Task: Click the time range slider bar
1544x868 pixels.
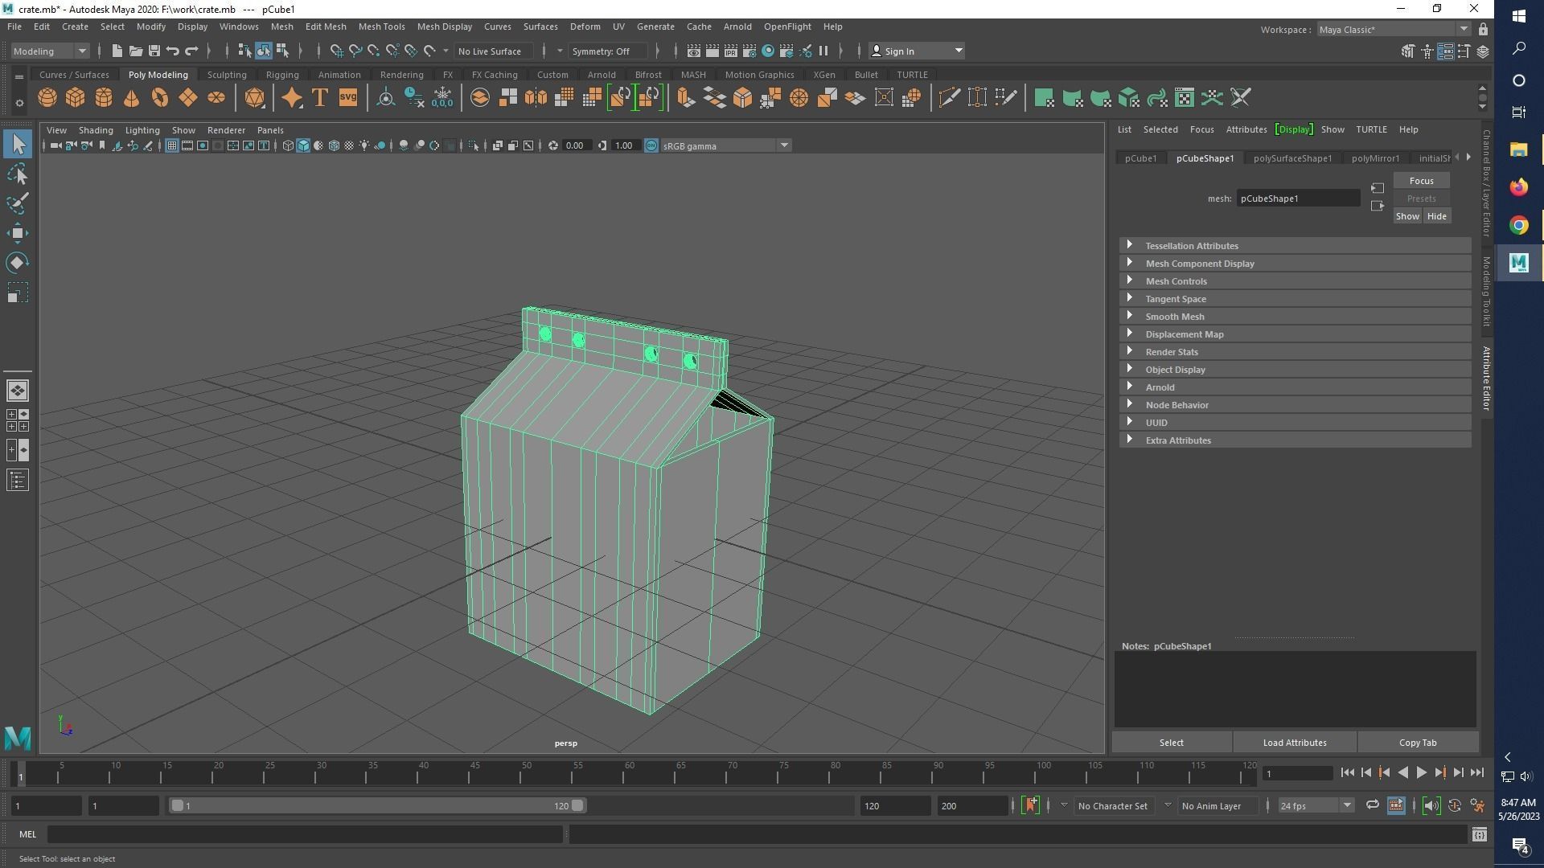Action: 376,805
